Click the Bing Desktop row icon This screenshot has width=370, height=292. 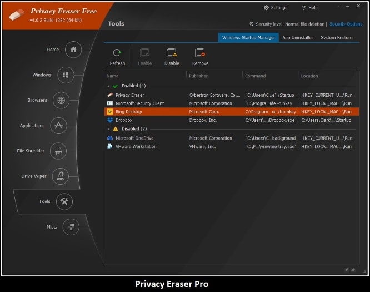[110, 111]
